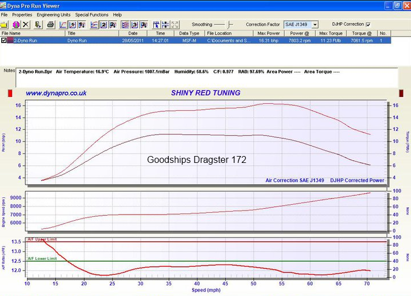The width and height of the screenshot is (411, 296).
Task: Click the Power @ column header
Action: click(300, 33)
